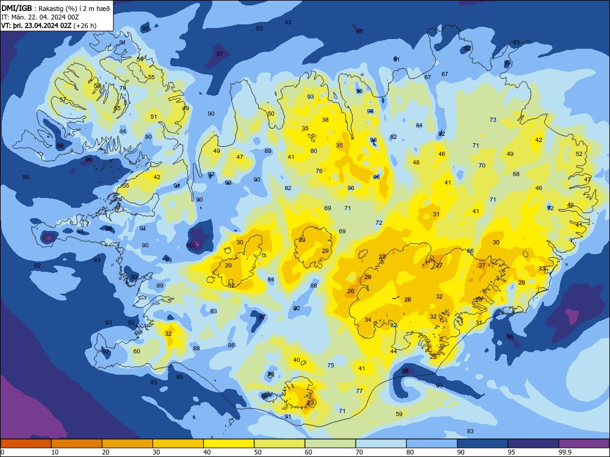Image resolution: width=610 pixels, height=457 pixels.
Task: Click the 10–20 orange legend swatch
Action: tap(77, 444)
